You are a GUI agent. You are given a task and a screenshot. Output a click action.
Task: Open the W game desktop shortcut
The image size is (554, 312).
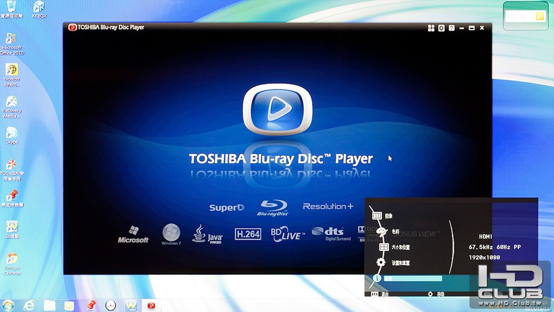pyautogui.click(x=12, y=230)
